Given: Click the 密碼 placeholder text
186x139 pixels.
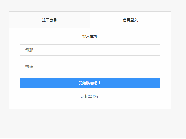Looking at the screenshot, I should (x=29, y=67).
